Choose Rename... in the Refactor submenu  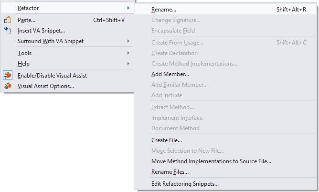[x=164, y=9]
